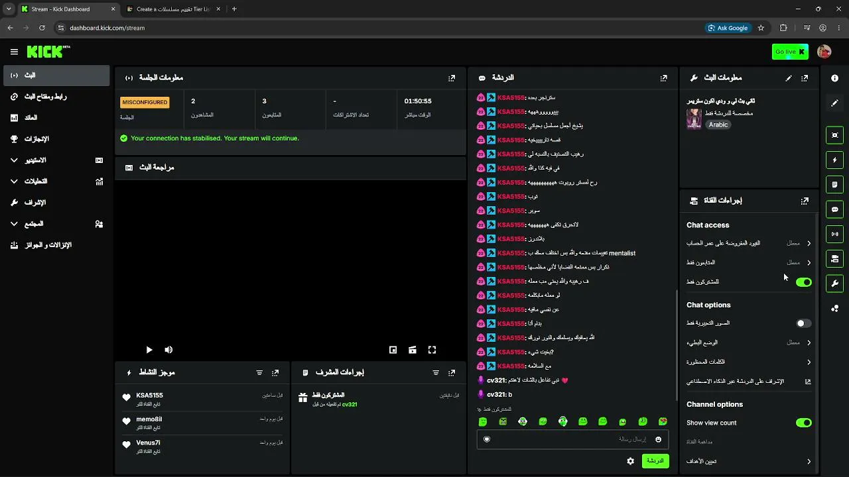
Task: Toggle the document widget icon in right sidebar
Action: coord(835,184)
